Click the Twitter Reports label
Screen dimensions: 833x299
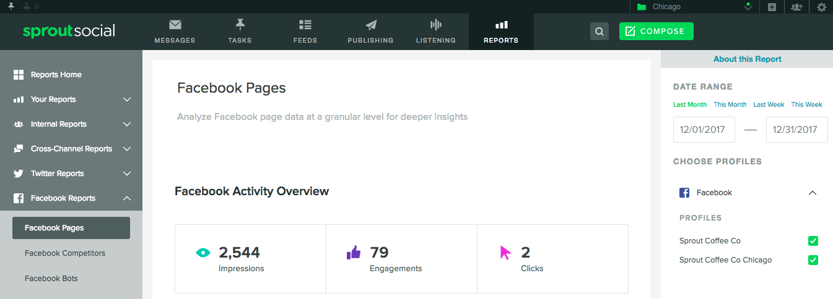click(58, 174)
